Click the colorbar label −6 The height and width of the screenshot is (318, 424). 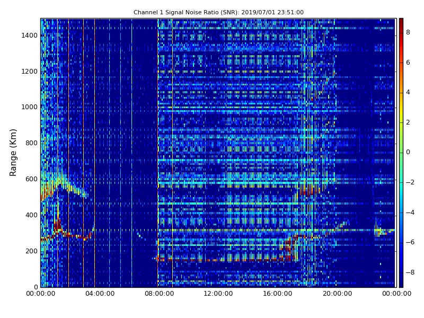pos(410,242)
